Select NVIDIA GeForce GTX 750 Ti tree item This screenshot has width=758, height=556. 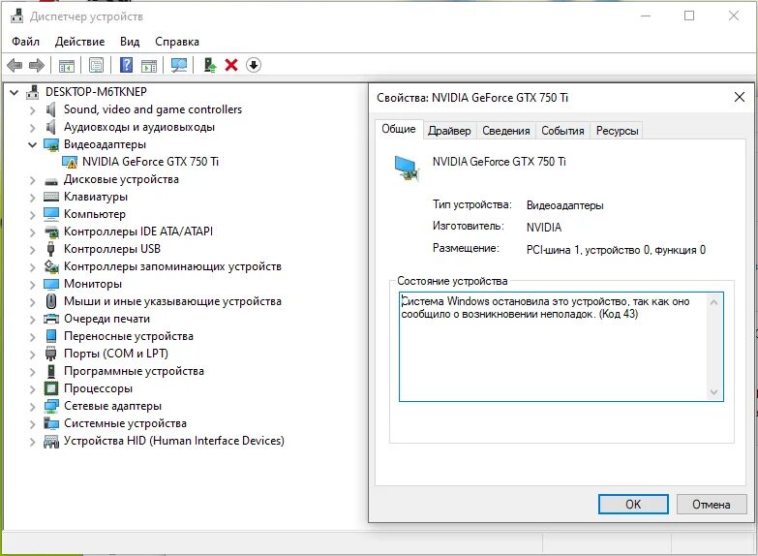[150, 162]
